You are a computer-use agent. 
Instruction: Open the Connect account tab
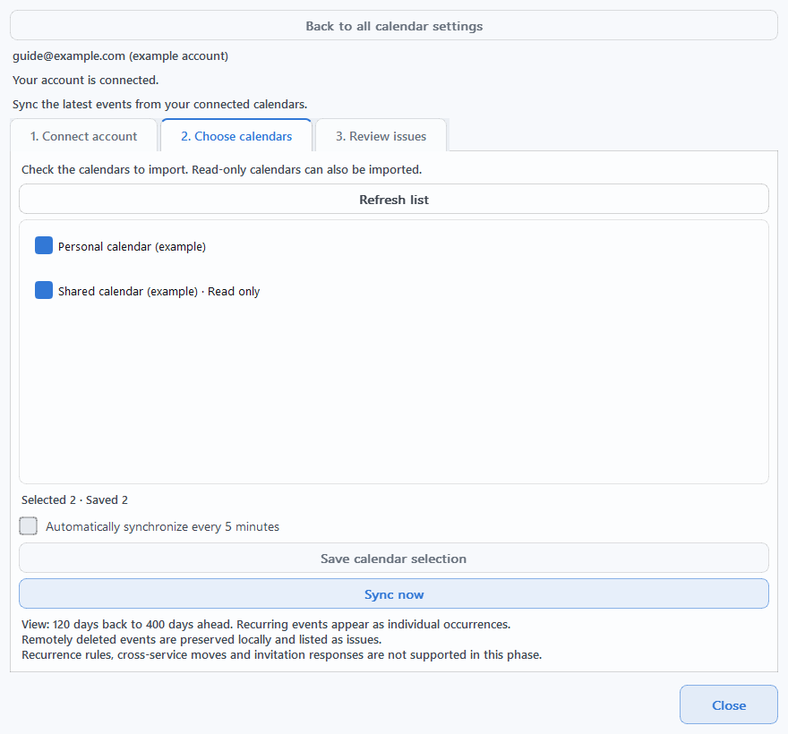pos(83,136)
